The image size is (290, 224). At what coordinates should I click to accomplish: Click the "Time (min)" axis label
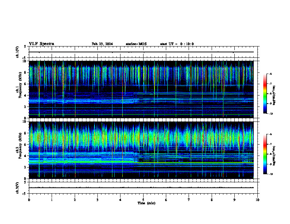146,203
